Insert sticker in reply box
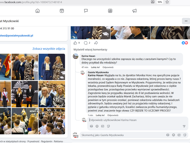 (x=108, y=126)
